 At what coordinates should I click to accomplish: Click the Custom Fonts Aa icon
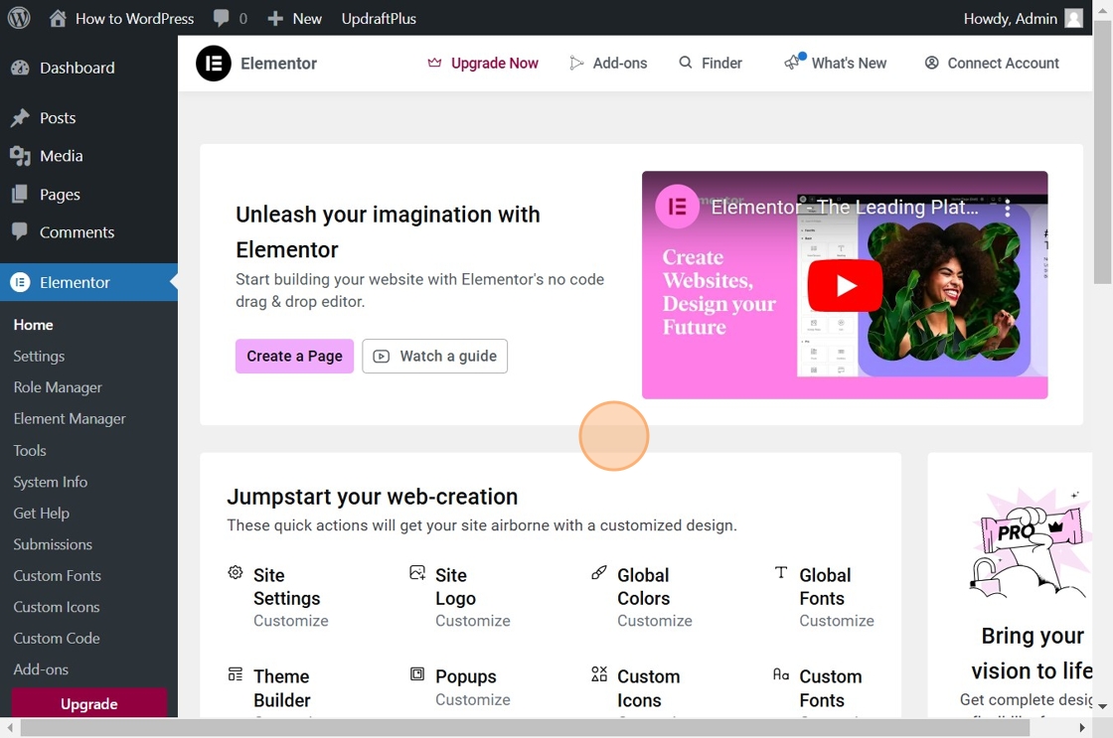(781, 674)
